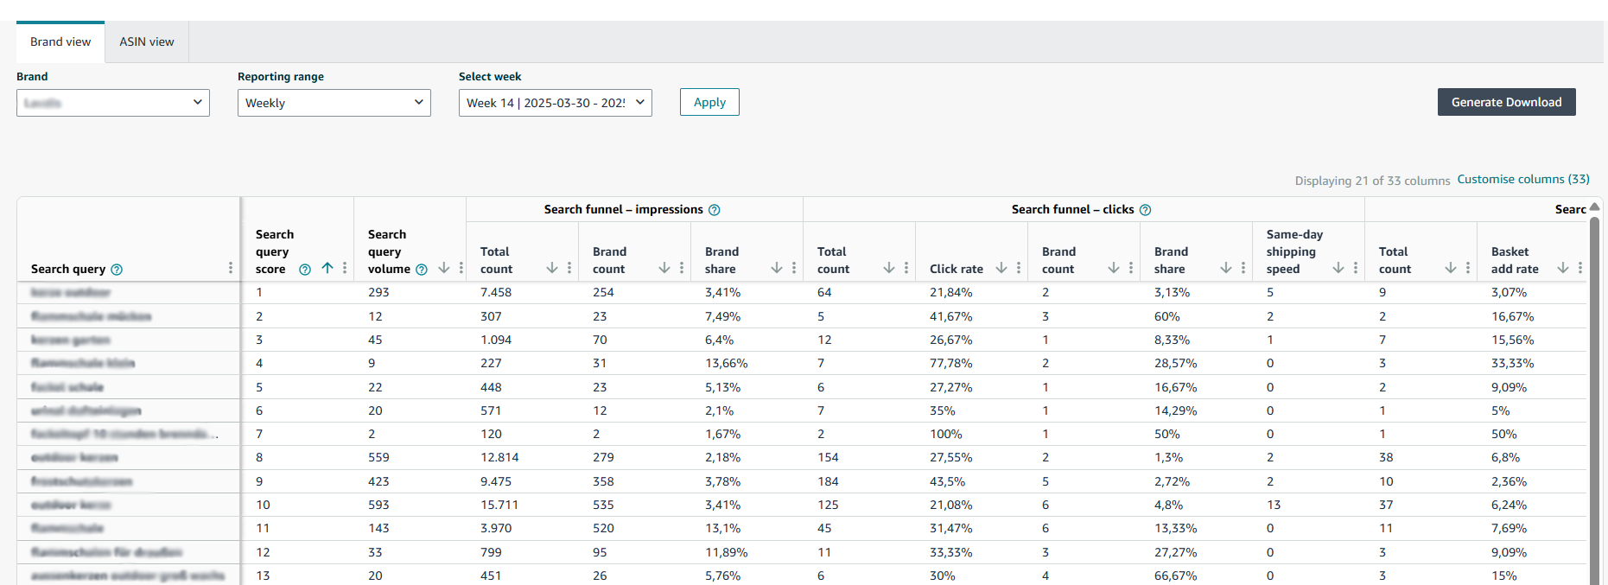
Task: Select the Brand view tab
Action: click(60, 41)
